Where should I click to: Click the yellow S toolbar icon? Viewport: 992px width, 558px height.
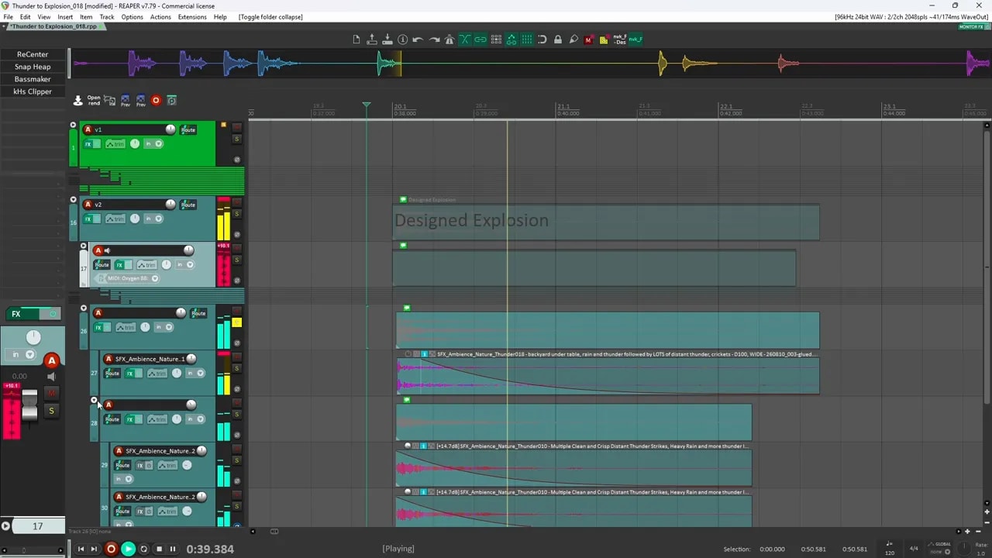pyautogui.click(x=604, y=40)
